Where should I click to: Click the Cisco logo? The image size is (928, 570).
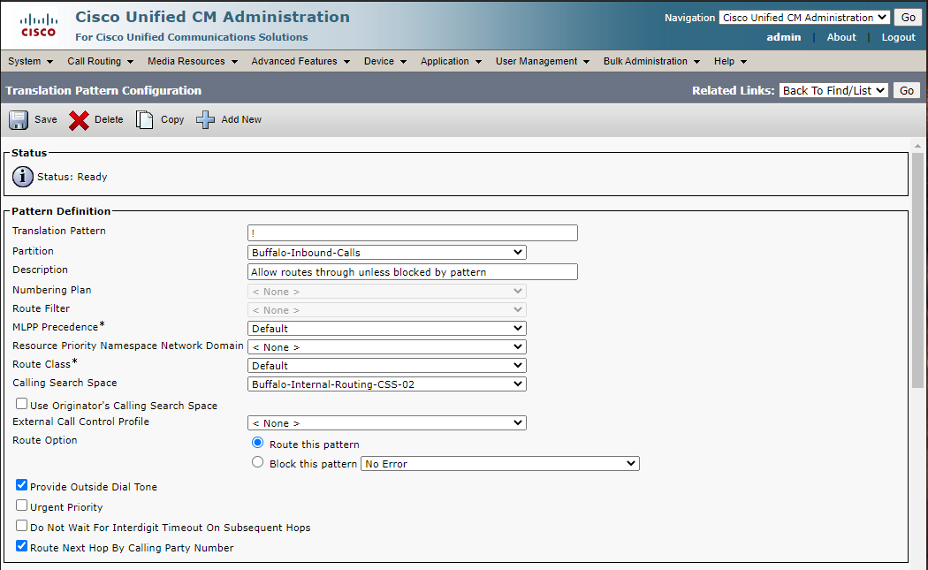37,26
